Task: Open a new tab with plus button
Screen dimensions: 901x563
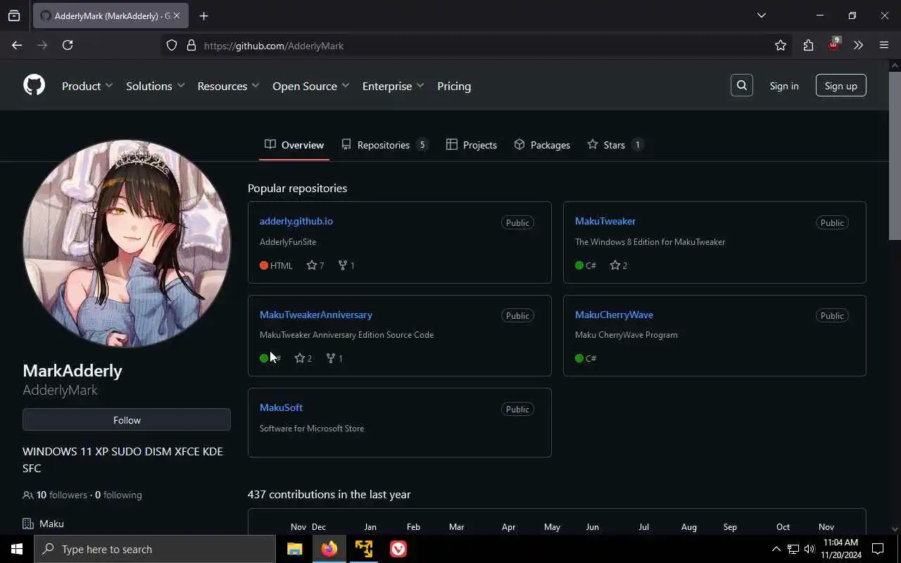Action: pyautogui.click(x=203, y=15)
